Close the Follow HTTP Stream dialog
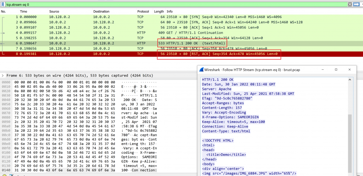The height and width of the screenshot is (176, 363). coord(350,70)
